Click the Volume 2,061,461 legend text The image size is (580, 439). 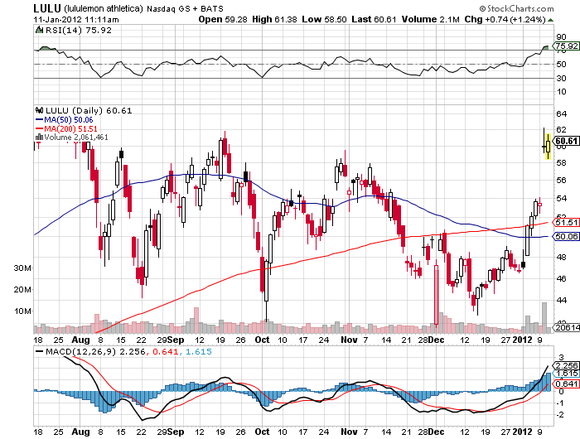(76, 137)
